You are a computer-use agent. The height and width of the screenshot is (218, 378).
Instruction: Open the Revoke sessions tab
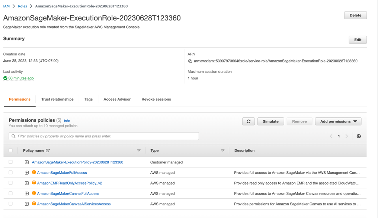click(x=156, y=100)
